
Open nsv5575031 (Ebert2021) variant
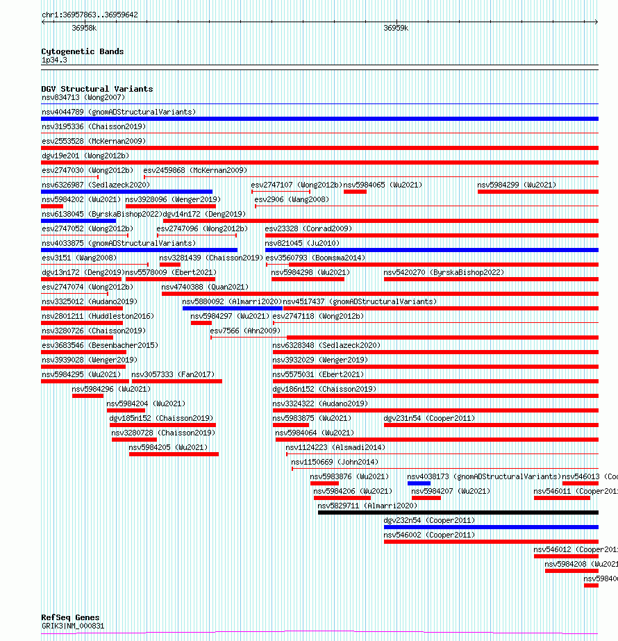coord(318,374)
